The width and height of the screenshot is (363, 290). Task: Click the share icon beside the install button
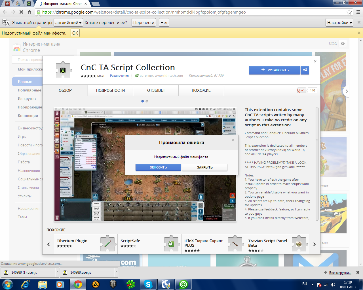[305, 70]
